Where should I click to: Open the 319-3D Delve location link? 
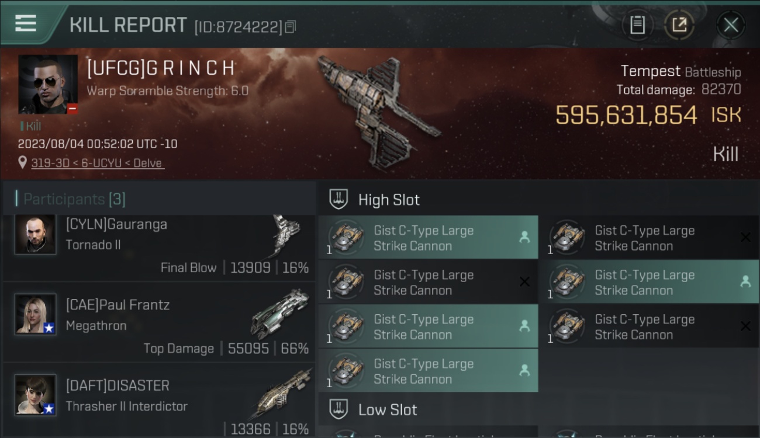click(98, 163)
